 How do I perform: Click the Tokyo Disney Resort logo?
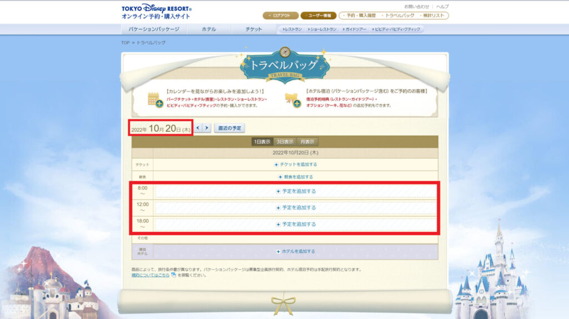coord(156,12)
